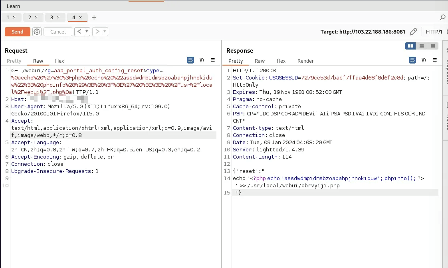The height and width of the screenshot is (268, 448).
Task: Switch Request view to Pretty
Action: coord(14,61)
